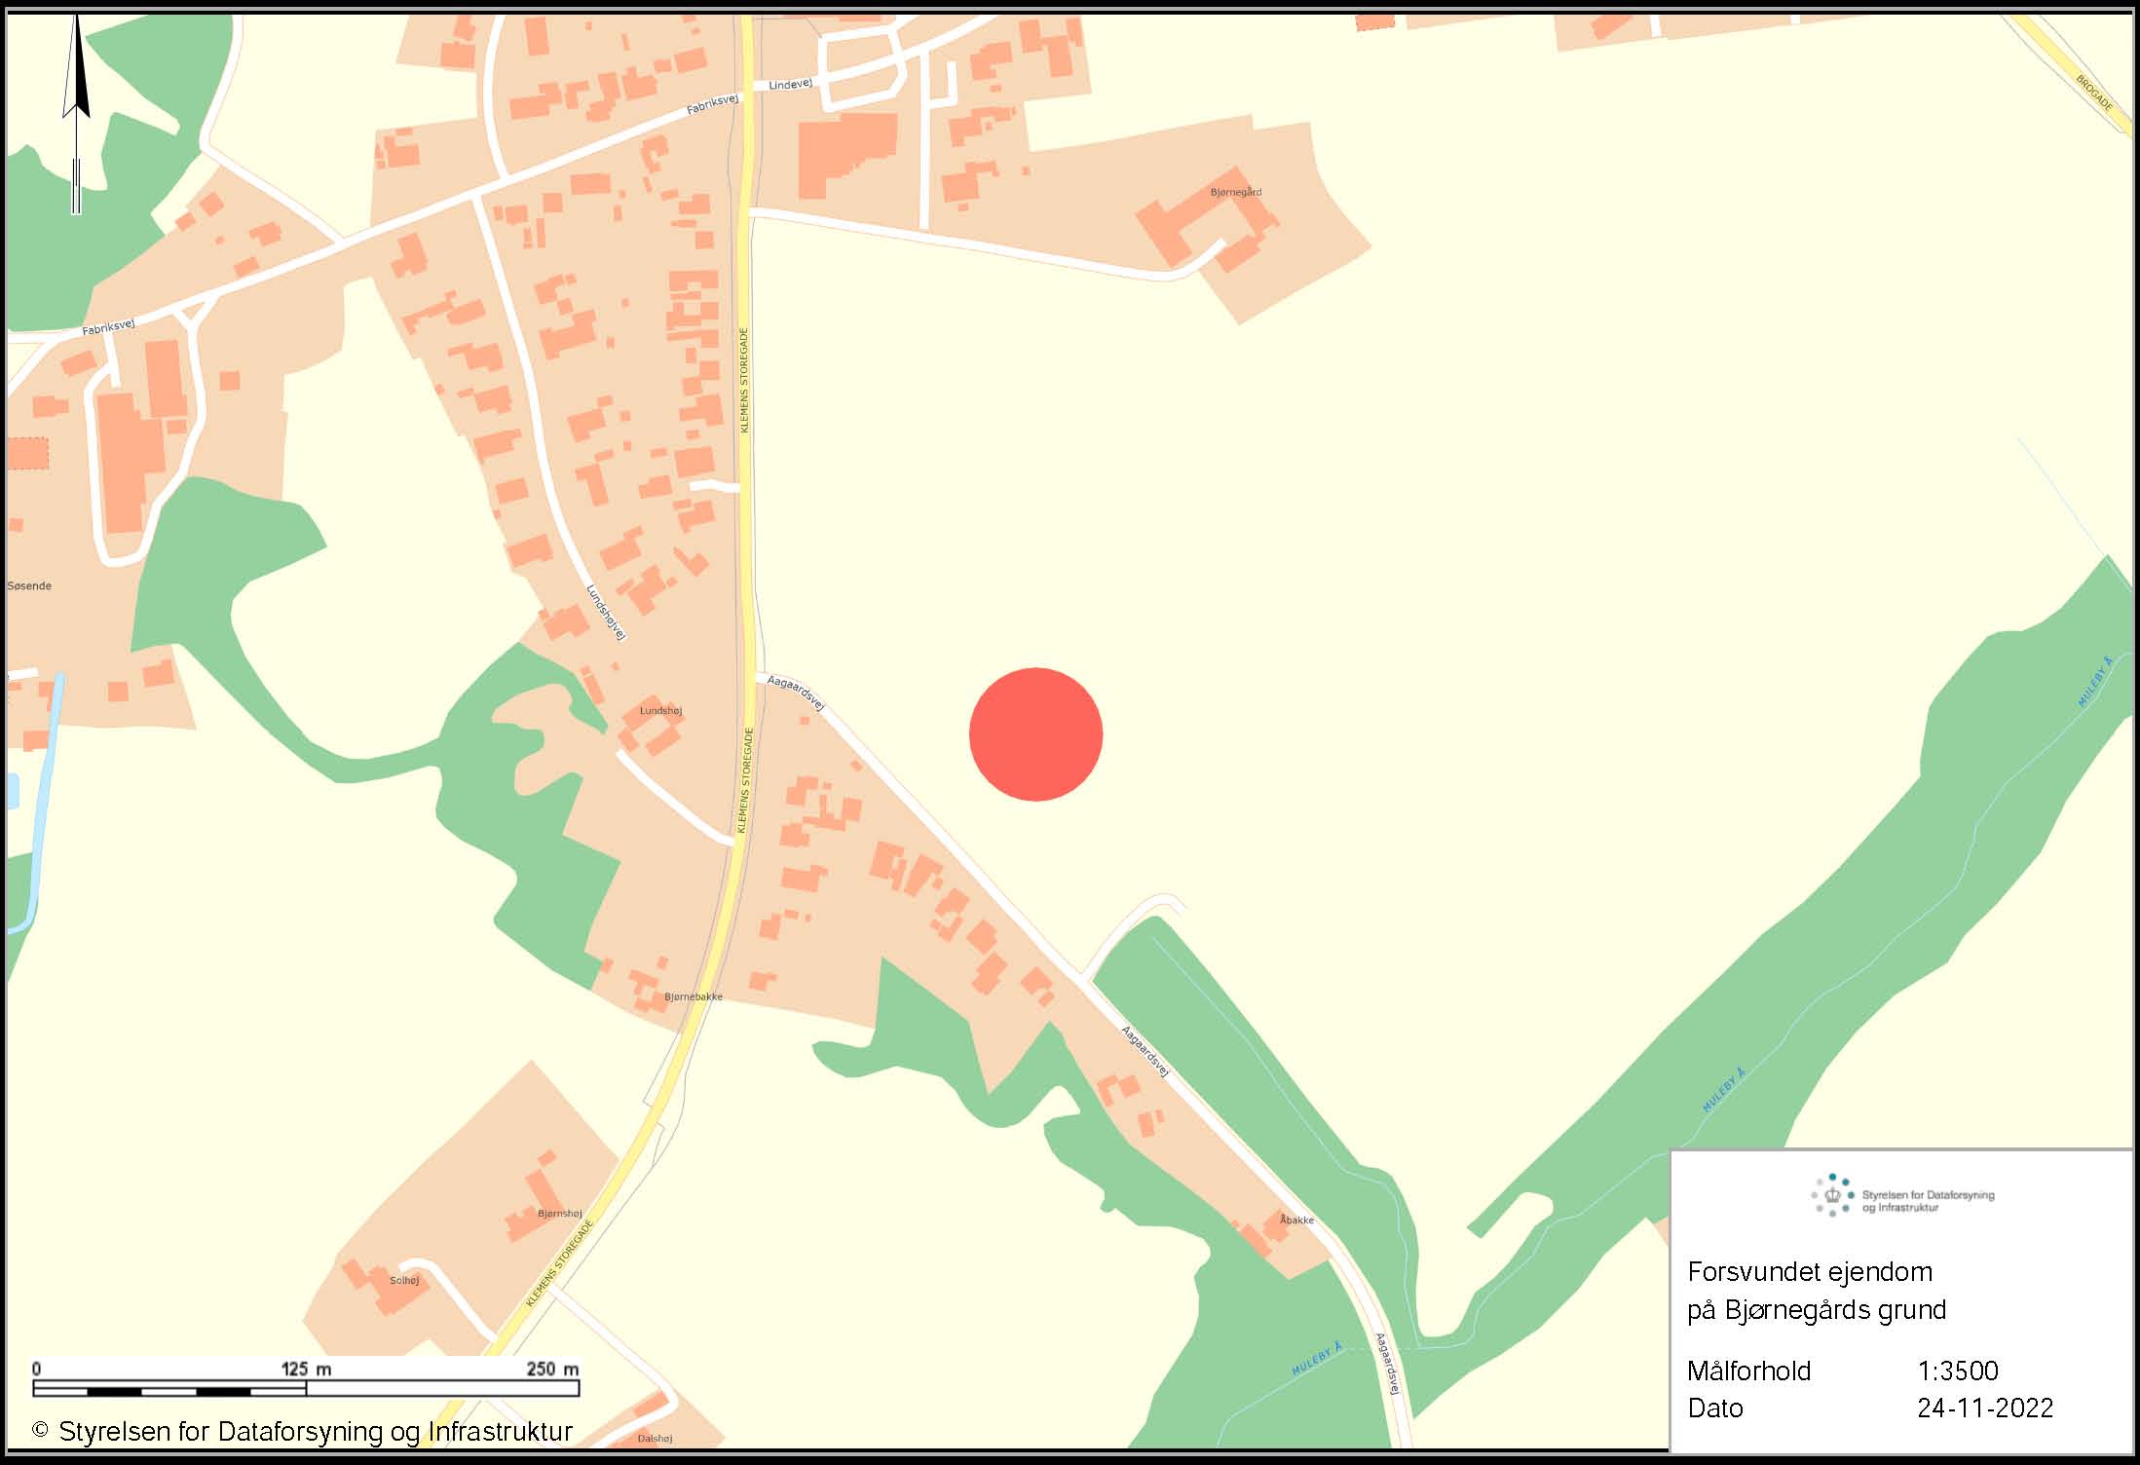Screen dimensions: 2140x1465
Task: Click the Dalshøj place label
Action: pos(655,1438)
